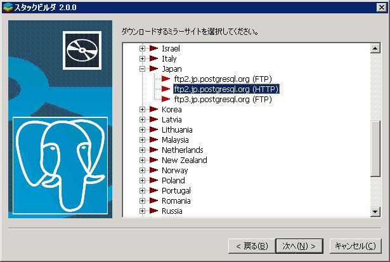Click the red flag icon beside New Zealand
This screenshot has height=262, width=390.
[x=153, y=160]
